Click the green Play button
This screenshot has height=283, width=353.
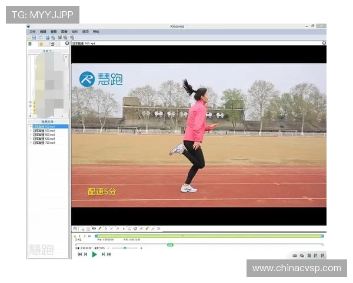point(94,254)
